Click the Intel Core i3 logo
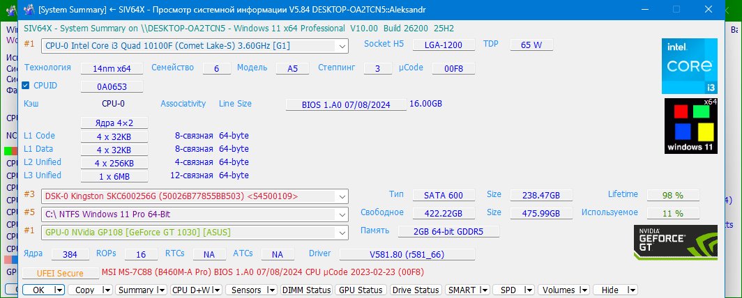The width and height of the screenshot is (742, 298). (689, 66)
